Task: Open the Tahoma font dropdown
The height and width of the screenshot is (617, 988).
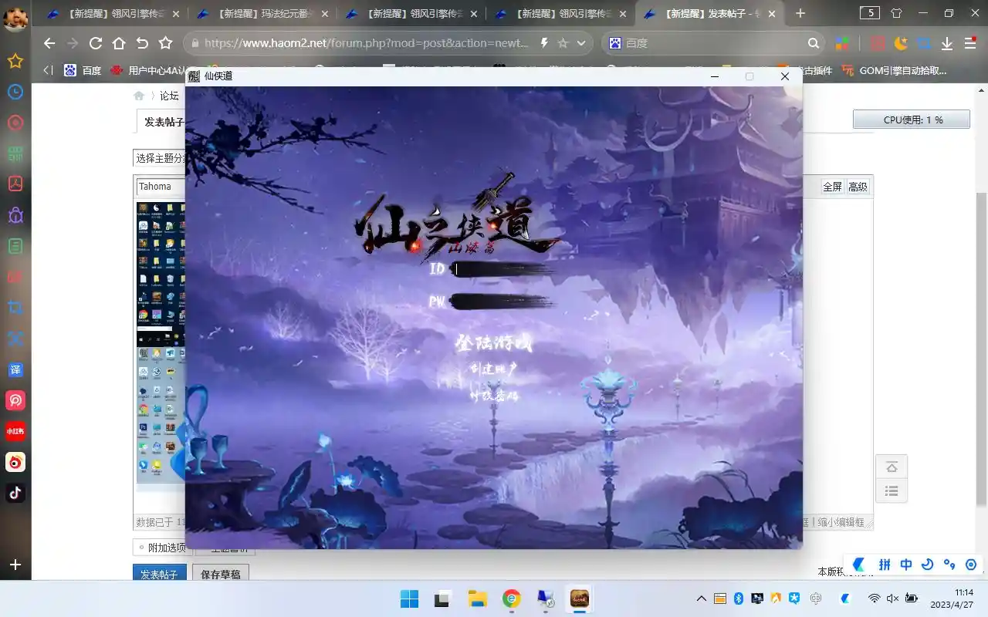Action: click(x=161, y=187)
